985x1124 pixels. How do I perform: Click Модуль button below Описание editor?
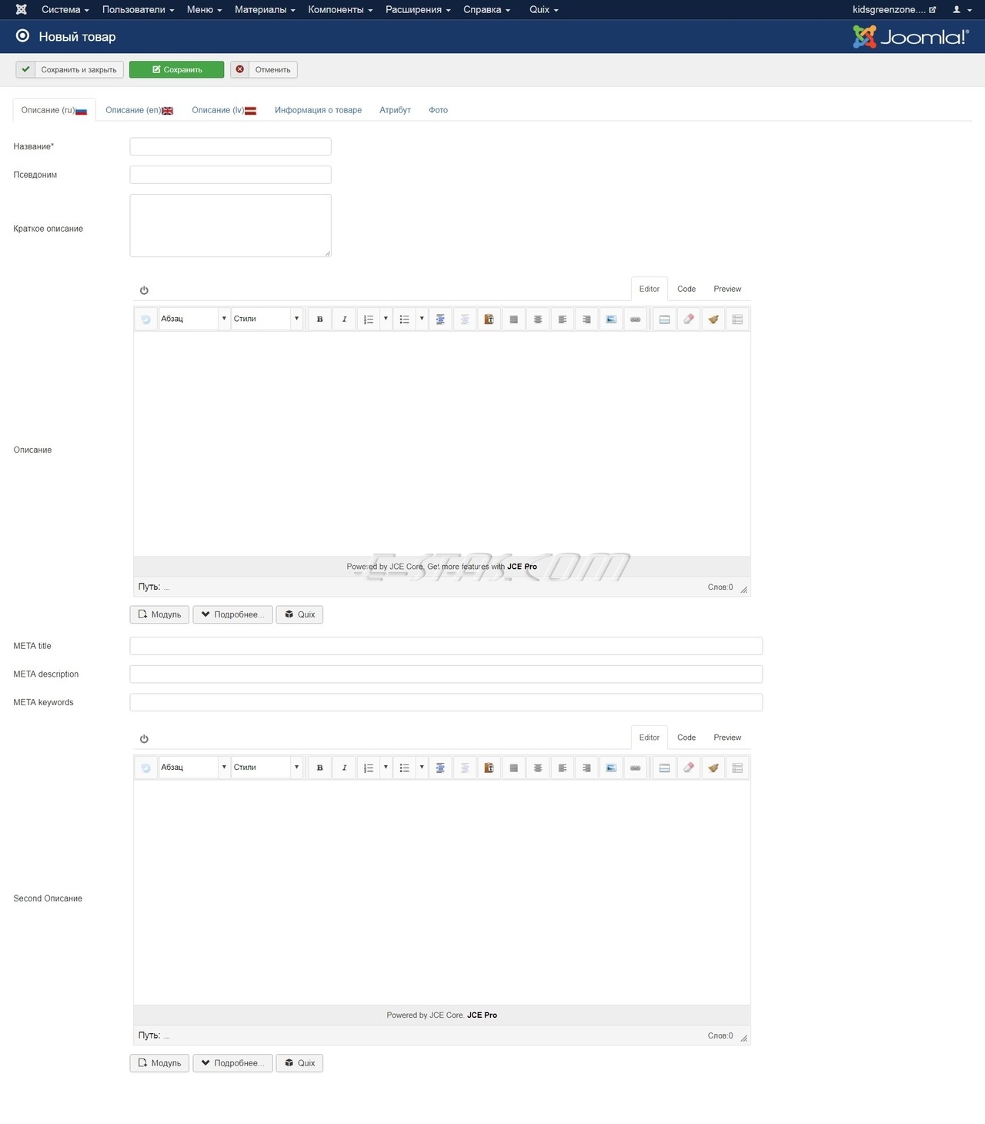159,614
